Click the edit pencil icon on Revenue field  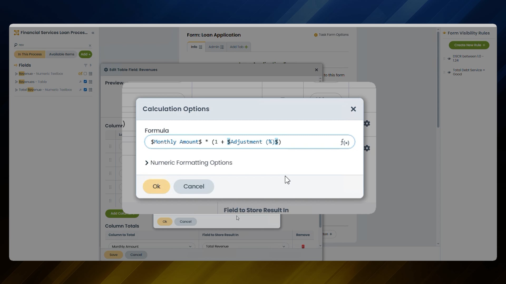(80, 74)
